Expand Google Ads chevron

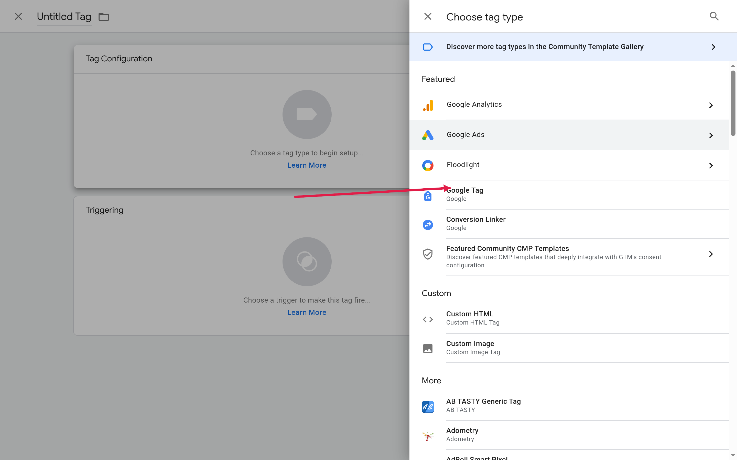pyautogui.click(x=711, y=135)
